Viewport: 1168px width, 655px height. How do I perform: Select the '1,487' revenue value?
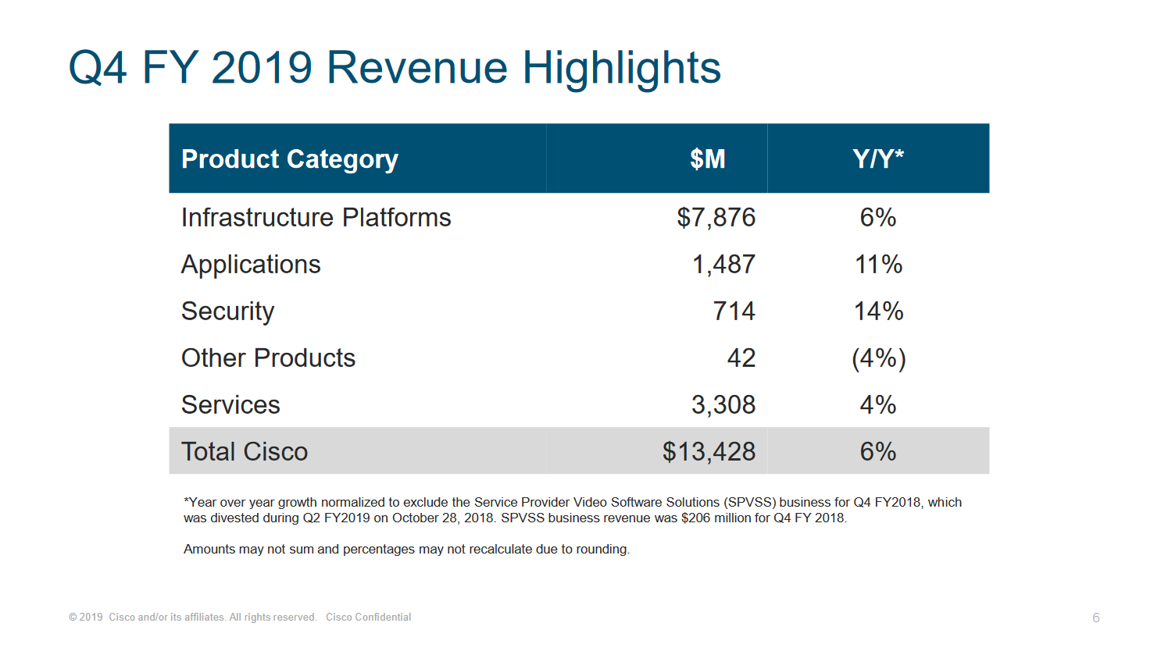click(724, 265)
